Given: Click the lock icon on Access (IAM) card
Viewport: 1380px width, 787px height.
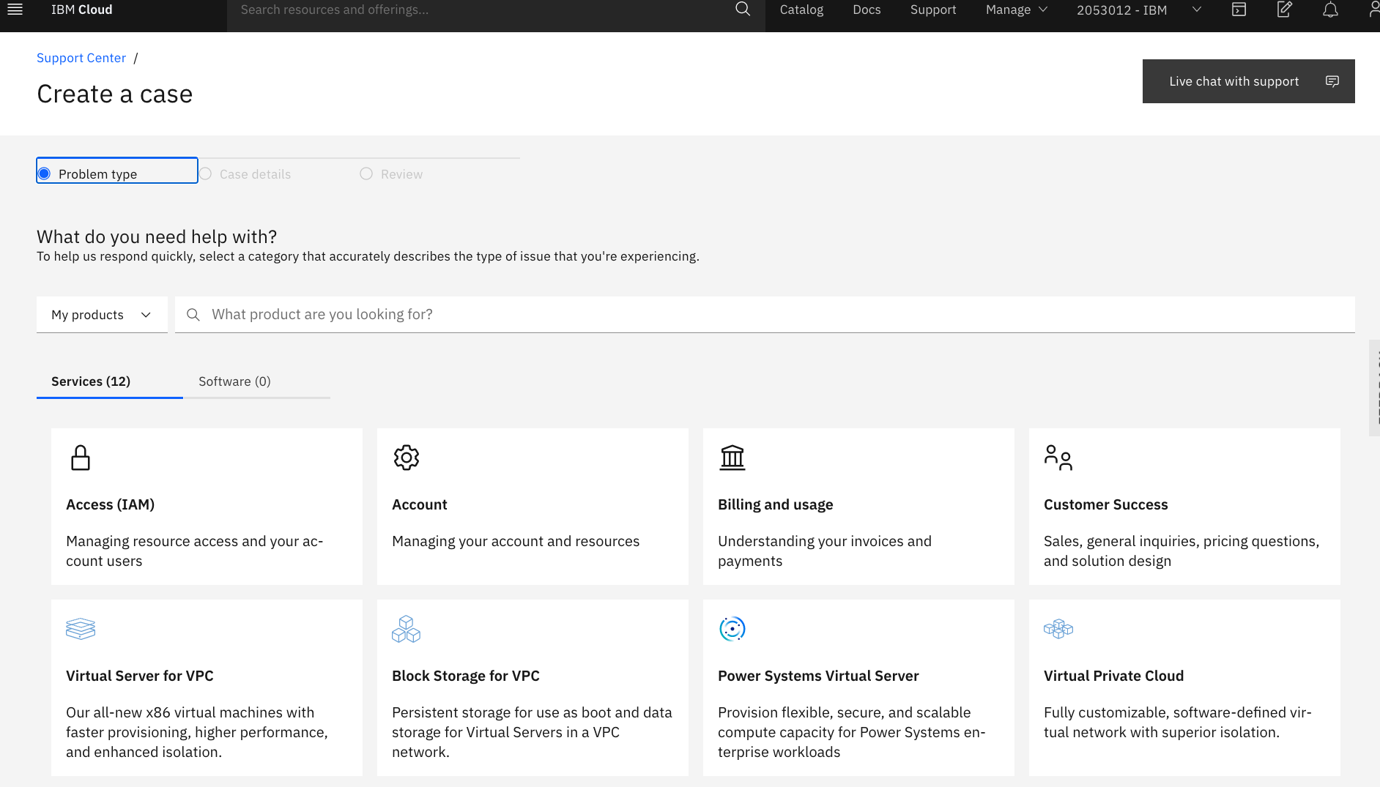Looking at the screenshot, I should (81, 458).
